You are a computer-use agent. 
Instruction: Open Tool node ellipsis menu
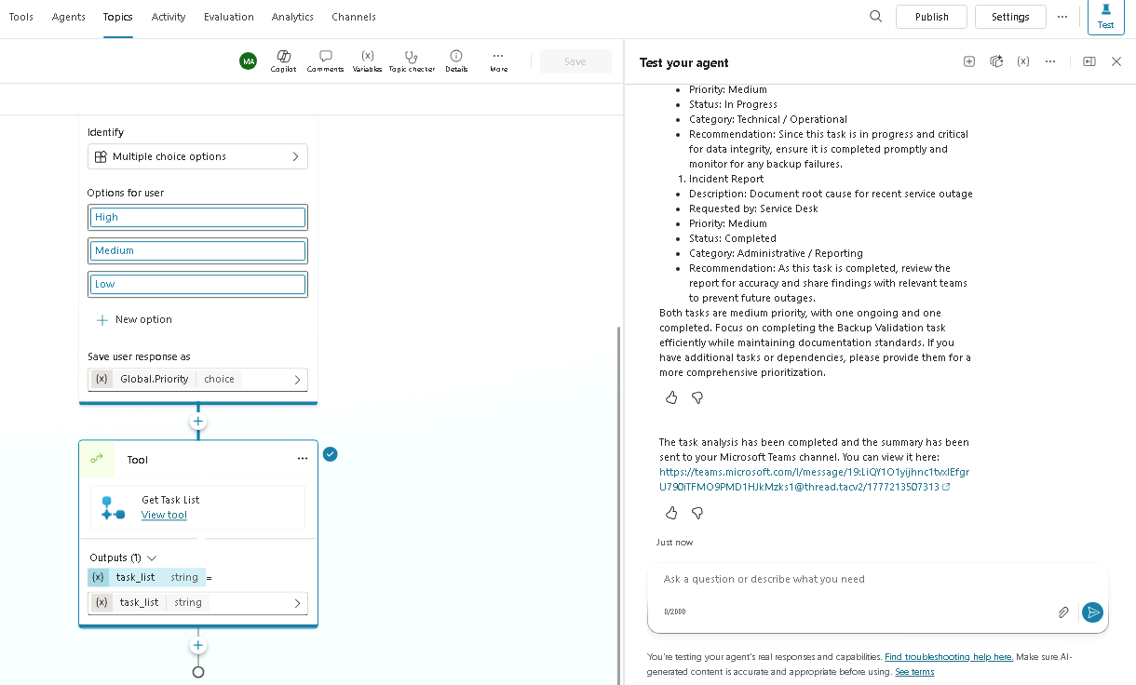[302, 459]
